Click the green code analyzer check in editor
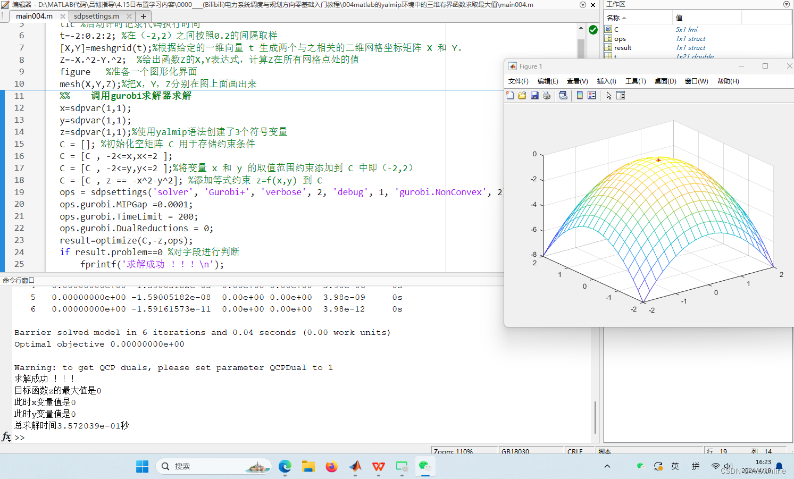This screenshot has height=479, width=794. pos(593,30)
